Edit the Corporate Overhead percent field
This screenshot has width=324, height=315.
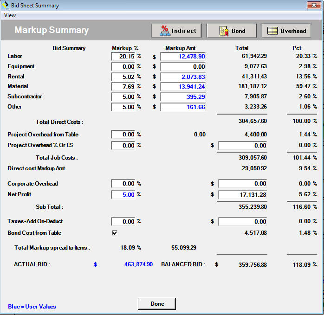(123, 183)
